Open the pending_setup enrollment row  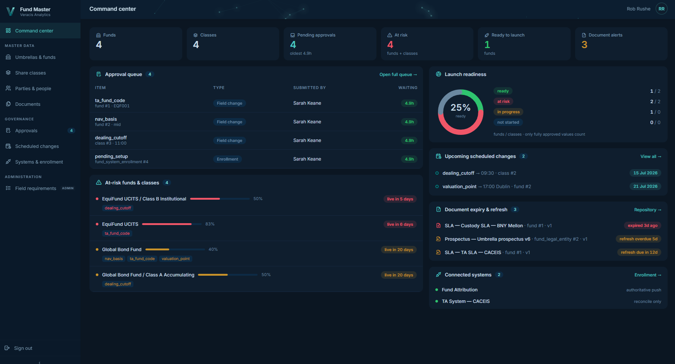coord(256,159)
